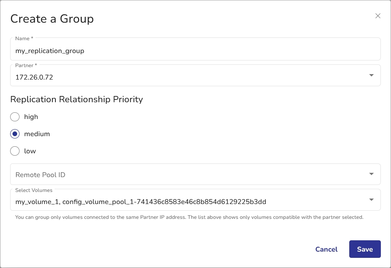Screen dimensions: 391x268
Task: Open the Partner dropdown showing 172.26.0.72
Action: (x=187, y=77)
